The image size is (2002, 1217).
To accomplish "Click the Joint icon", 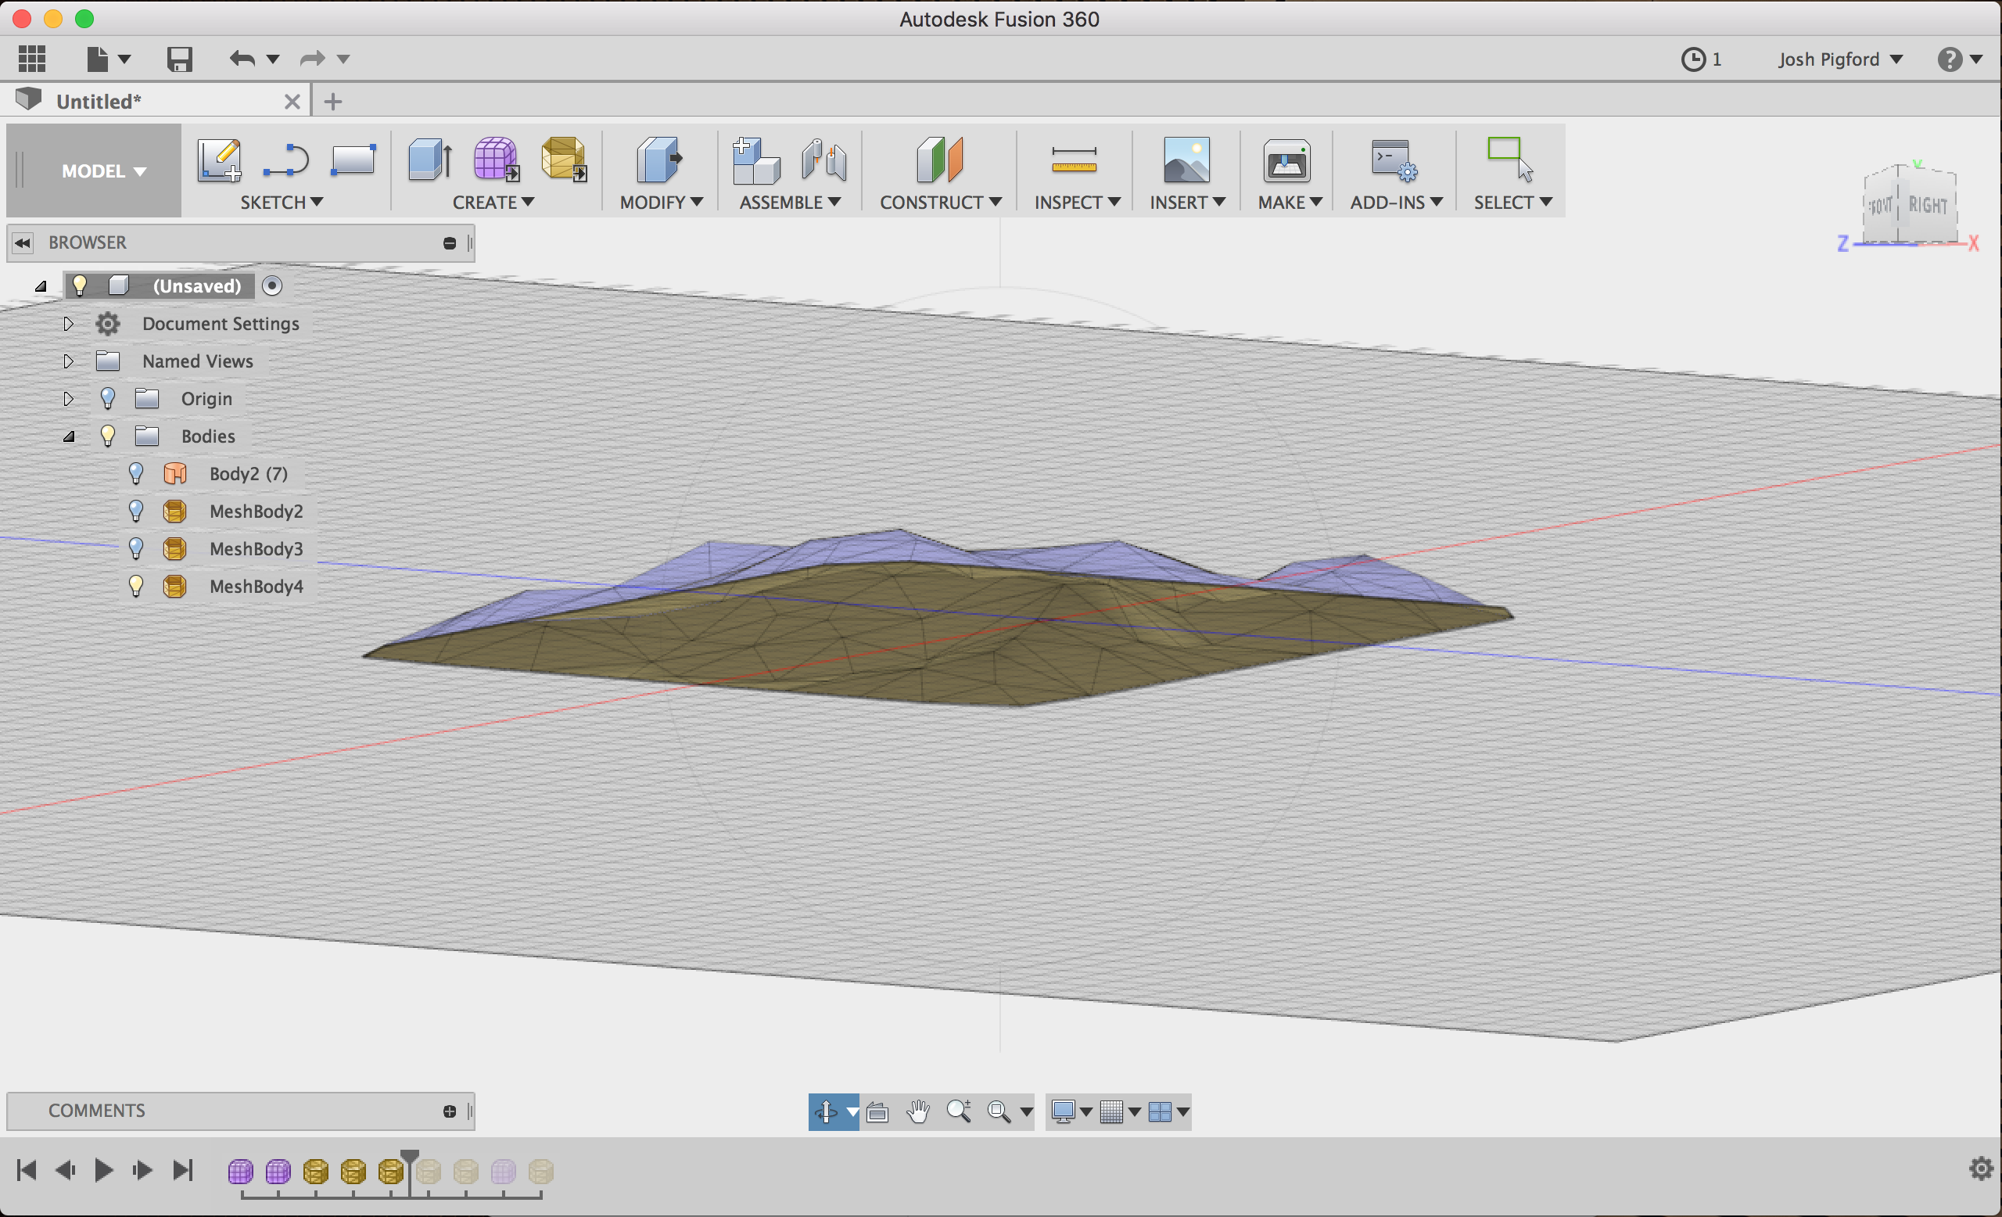I will tap(823, 160).
